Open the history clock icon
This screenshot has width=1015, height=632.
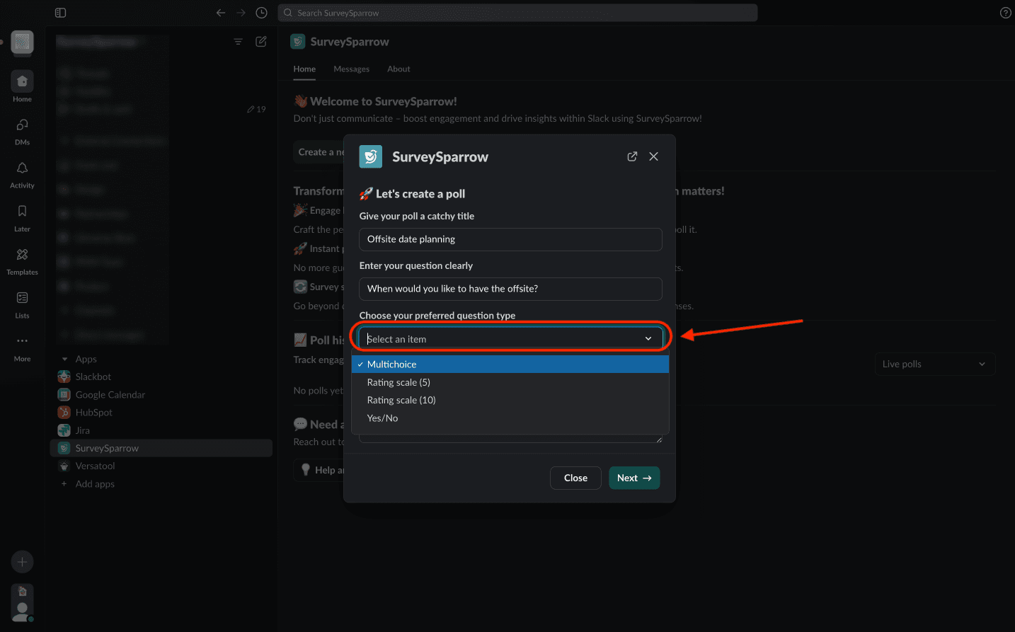[261, 13]
